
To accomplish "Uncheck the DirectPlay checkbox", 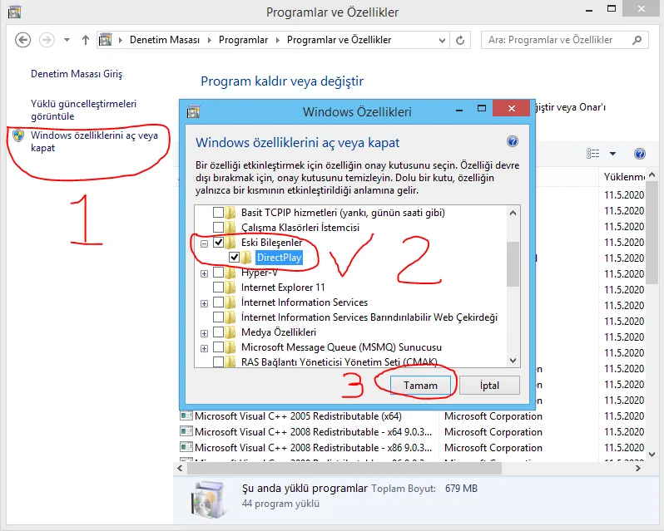I will click(x=234, y=258).
